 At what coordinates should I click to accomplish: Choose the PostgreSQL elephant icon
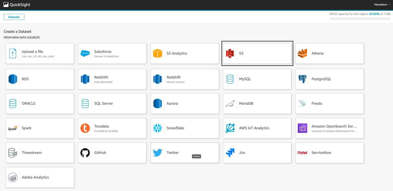coord(302,79)
